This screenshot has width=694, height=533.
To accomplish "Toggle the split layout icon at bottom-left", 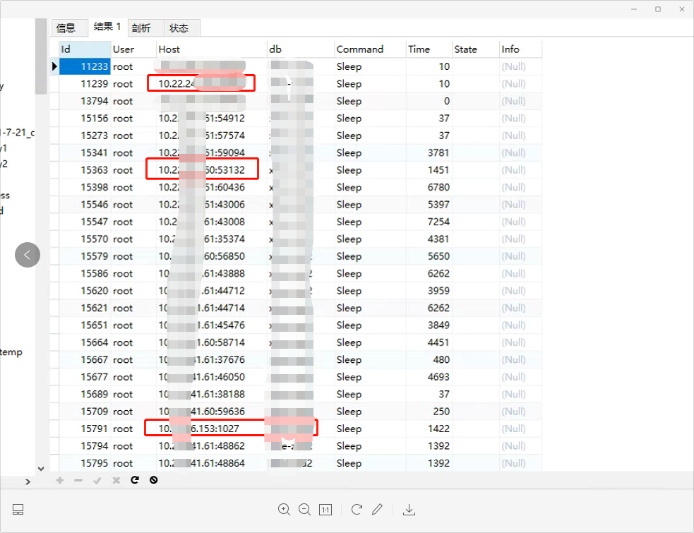I will pyautogui.click(x=18, y=509).
